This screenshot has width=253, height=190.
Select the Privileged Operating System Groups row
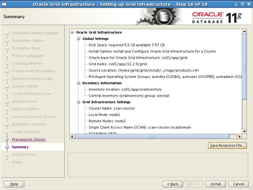165,77
